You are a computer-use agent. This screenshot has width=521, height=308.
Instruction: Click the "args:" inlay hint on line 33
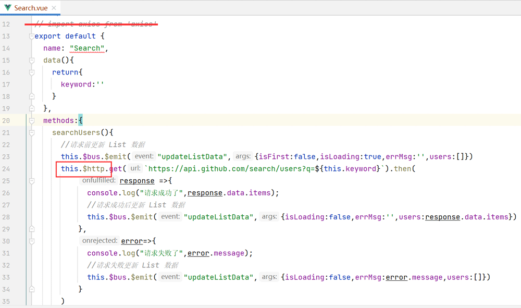pos(269,277)
